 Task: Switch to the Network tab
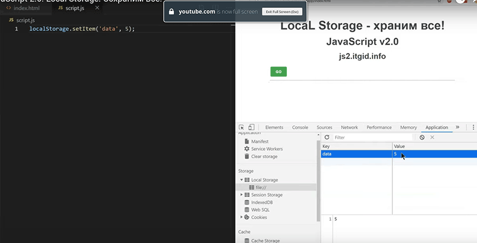point(349,127)
